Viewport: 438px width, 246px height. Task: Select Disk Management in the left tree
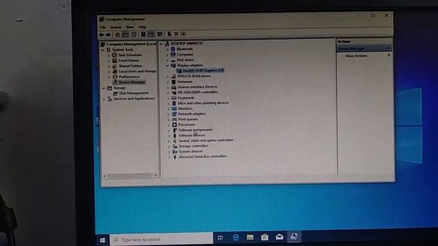coord(133,93)
